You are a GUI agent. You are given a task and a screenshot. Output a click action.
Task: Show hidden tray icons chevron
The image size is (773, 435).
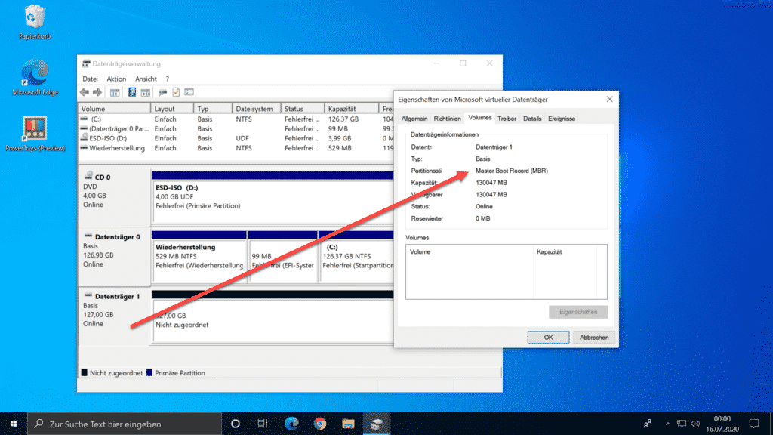668,424
